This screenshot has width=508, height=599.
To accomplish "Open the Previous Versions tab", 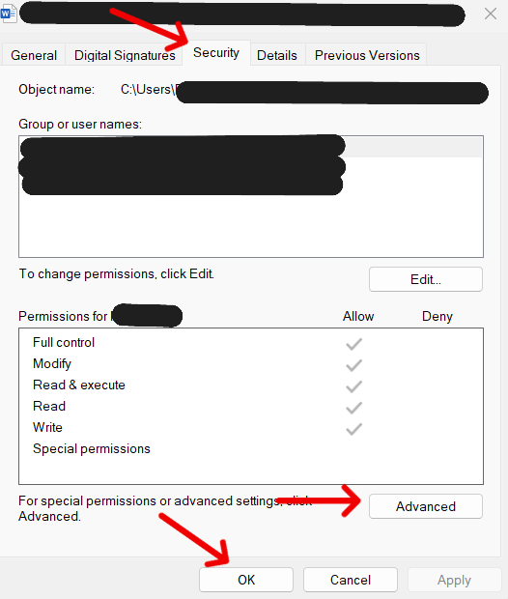I will (367, 55).
